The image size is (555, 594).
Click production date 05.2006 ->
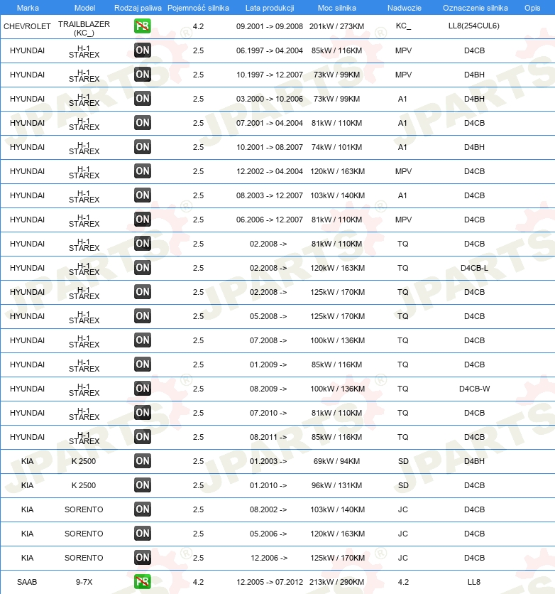click(x=268, y=534)
